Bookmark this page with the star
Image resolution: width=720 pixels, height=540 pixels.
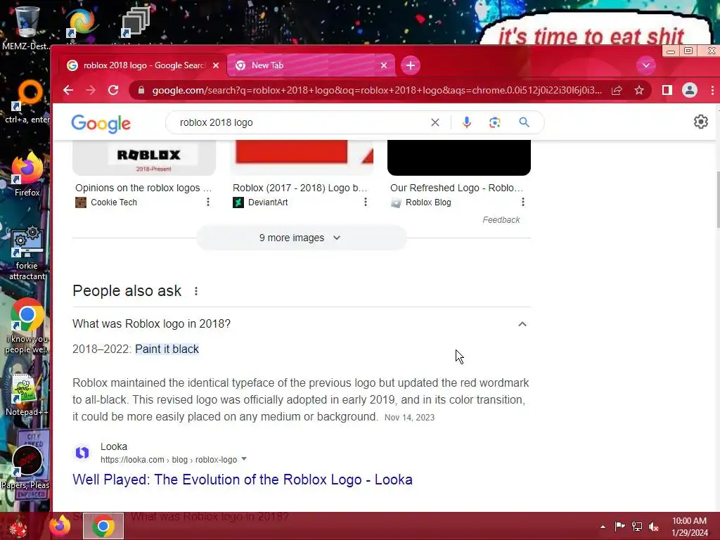pyautogui.click(x=639, y=91)
